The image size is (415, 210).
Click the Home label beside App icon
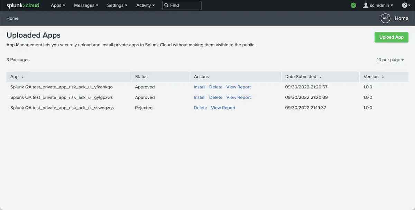tap(402, 18)
